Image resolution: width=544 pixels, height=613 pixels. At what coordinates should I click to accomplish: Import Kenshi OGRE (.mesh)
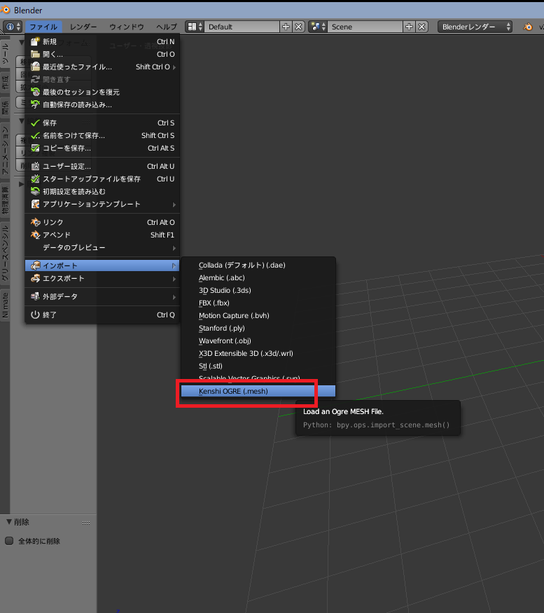pyautogui.click(x=258, y=391)
